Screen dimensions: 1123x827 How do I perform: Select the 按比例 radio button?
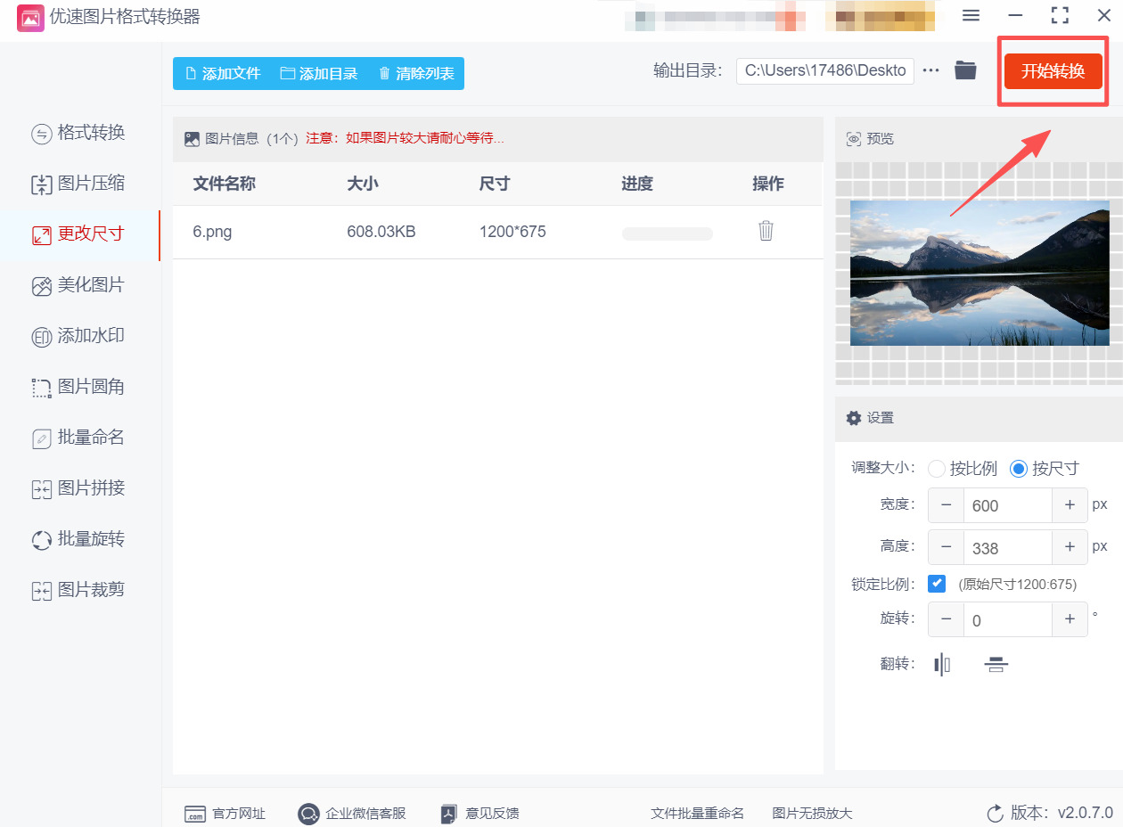(x=937, y=469)
